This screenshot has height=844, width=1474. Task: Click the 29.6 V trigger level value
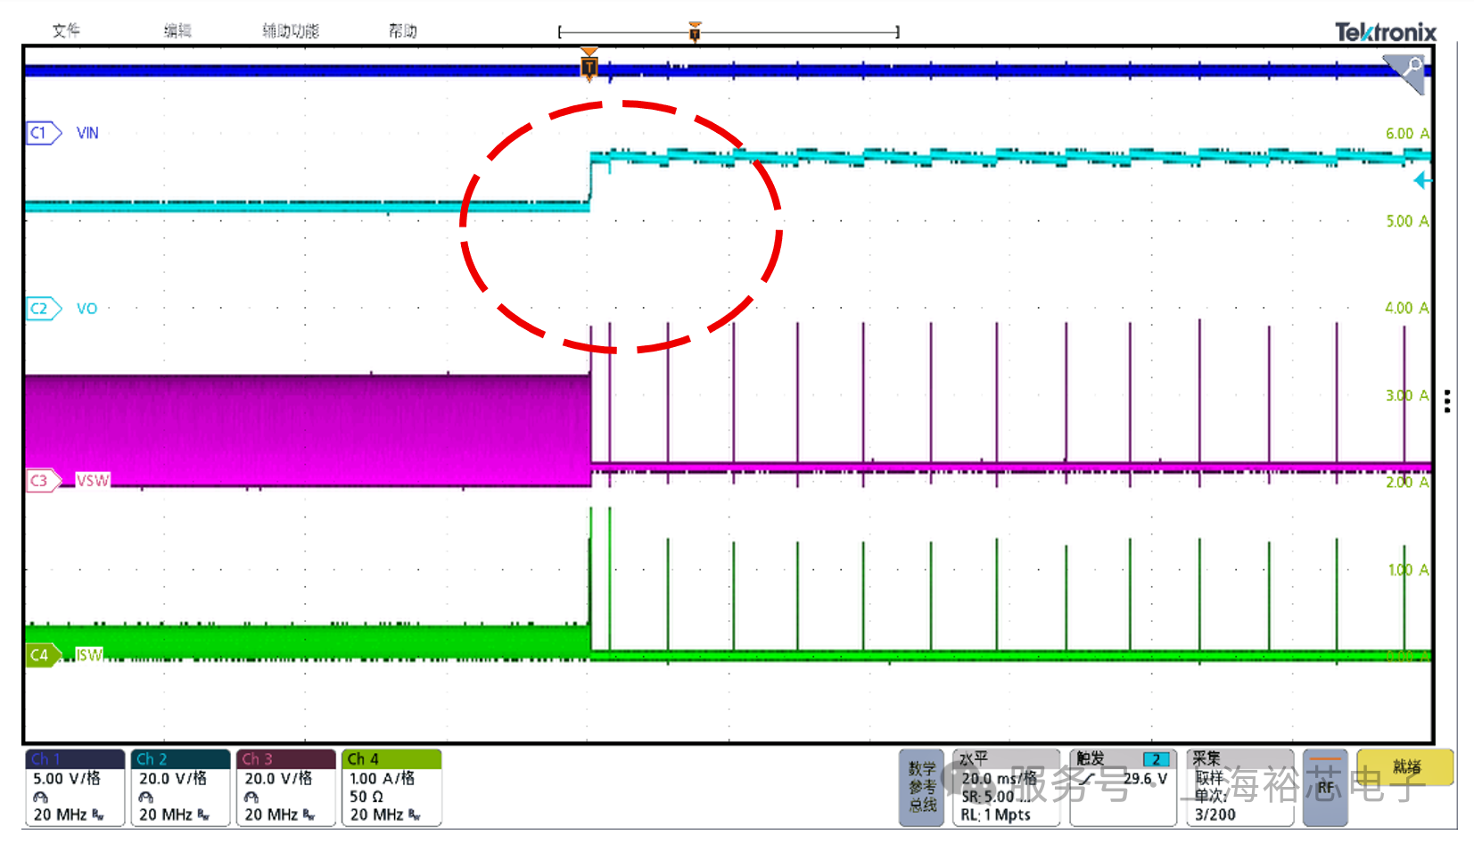click(x=1146, y=779)
